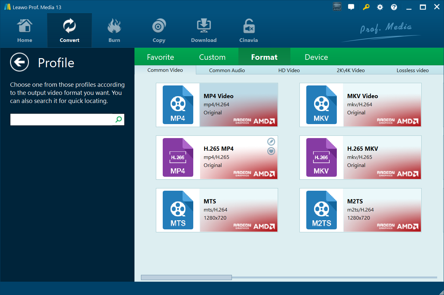
Task: Click the horizontal scrollbar below profiles
Action: click(x=186, y=277)
